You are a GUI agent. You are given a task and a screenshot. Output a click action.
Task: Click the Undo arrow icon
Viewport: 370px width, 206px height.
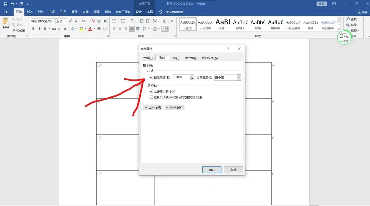[x=12, y=4]
